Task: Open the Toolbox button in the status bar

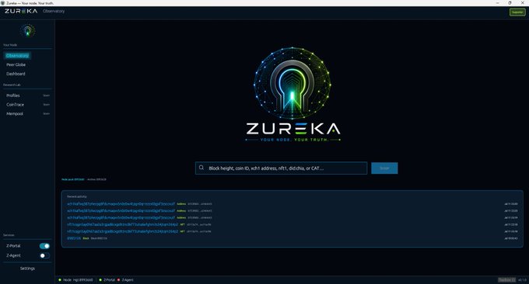Action: click(506, 280)
